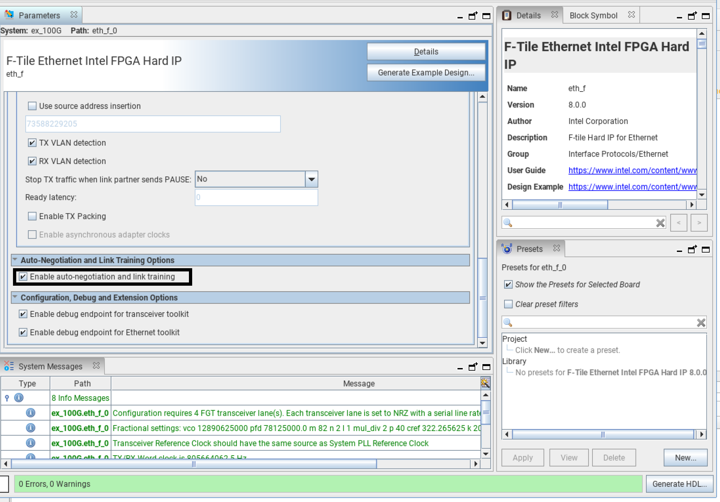Open Stop TX traffic PAUSE dropdown
This screenshot has width=720, height=502.
[311, 179]
